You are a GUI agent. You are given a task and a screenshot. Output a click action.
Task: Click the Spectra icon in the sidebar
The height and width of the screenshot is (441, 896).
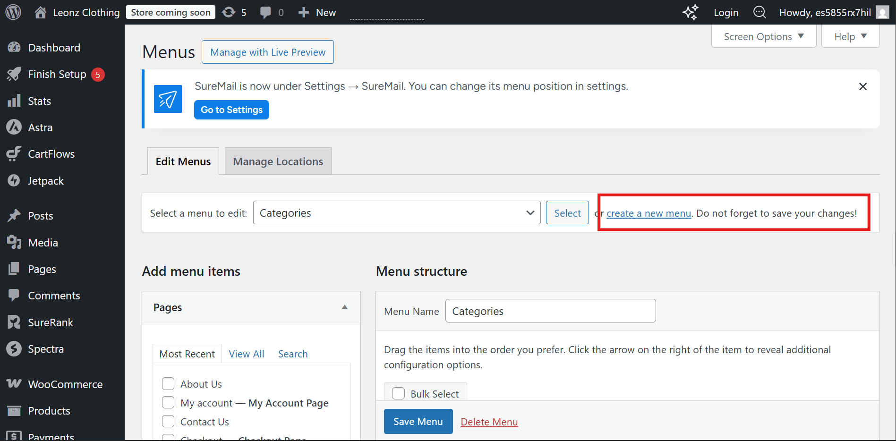(14, 348)
